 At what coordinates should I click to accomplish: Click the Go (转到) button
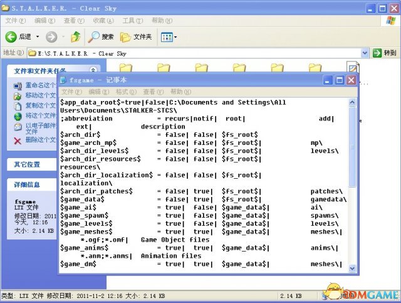[385, 53]
